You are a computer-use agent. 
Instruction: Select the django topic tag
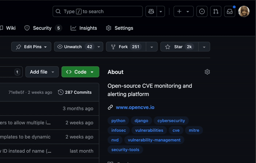[141, 121]
